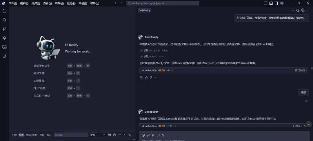Switch to the 调试控制台 panel tab
The width and height of the screenshot is (313, 141).
pyautogui.click(x=32, y=135)
